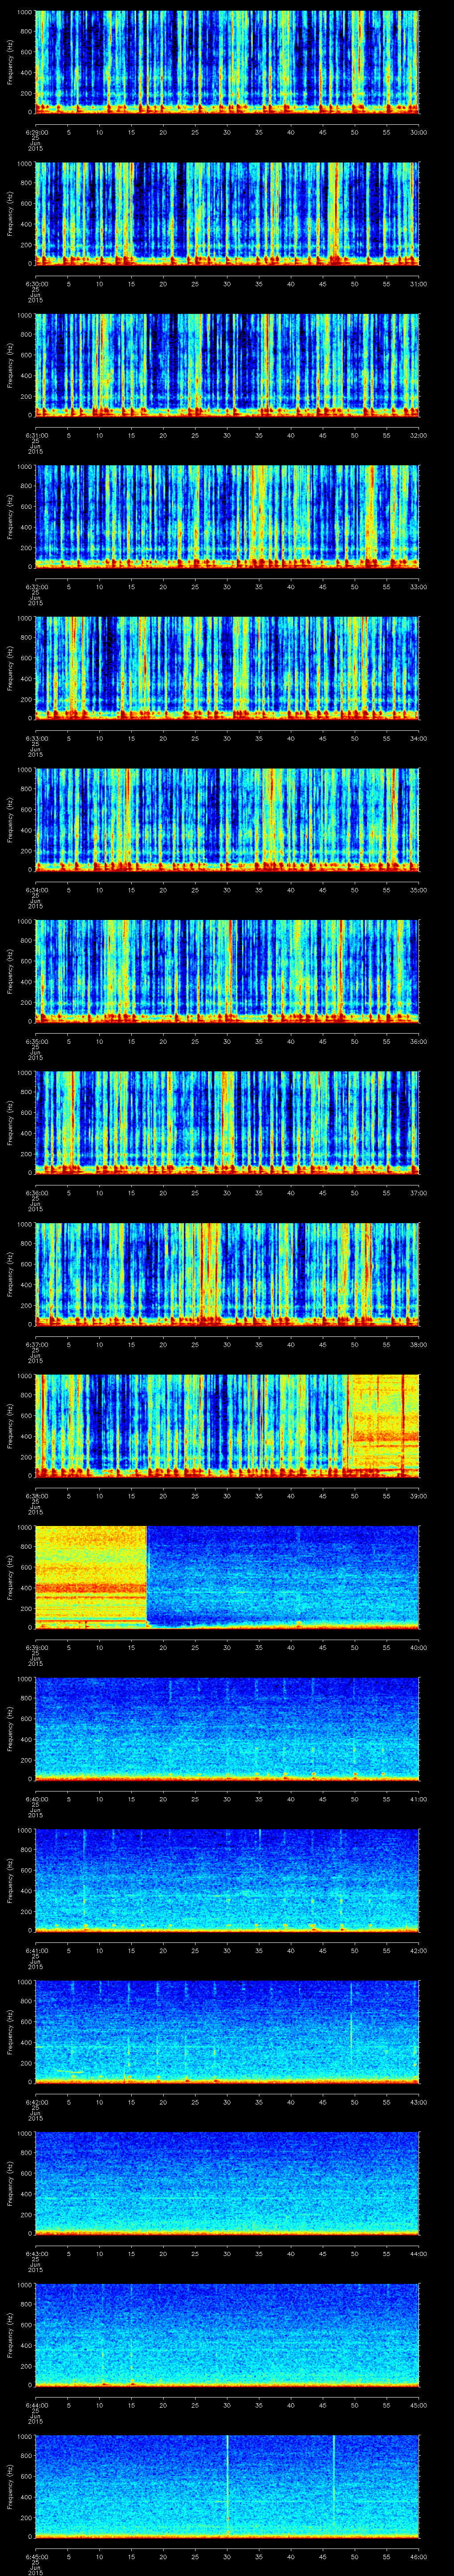Click the '41:00' end time axis label

(x=419, y=1798)
